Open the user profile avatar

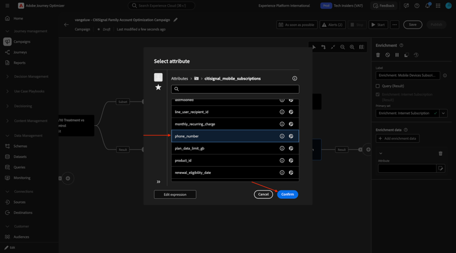(x=449, y=5)
